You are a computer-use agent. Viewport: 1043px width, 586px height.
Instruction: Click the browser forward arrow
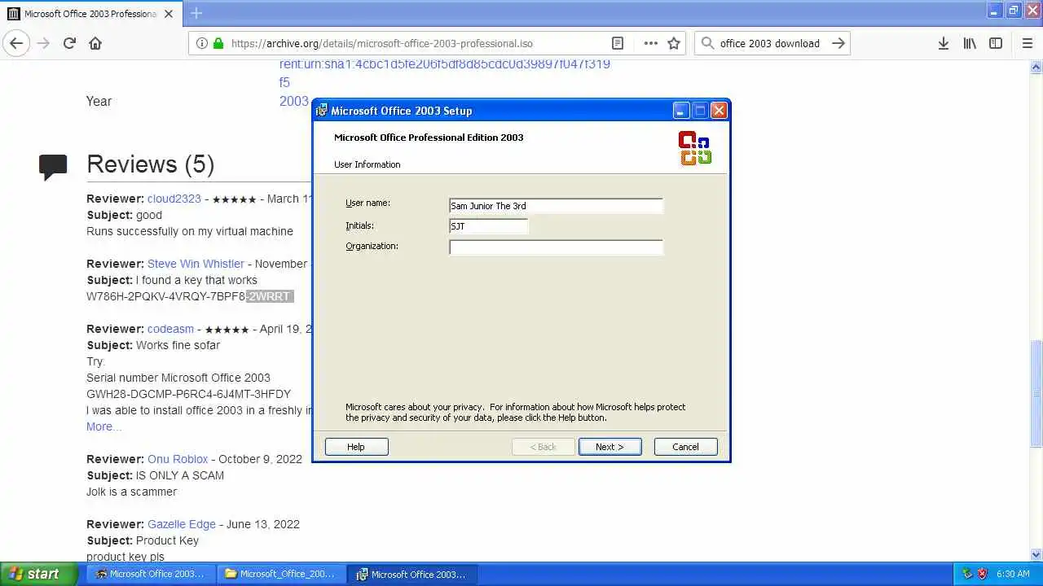[x=43, y=43]
